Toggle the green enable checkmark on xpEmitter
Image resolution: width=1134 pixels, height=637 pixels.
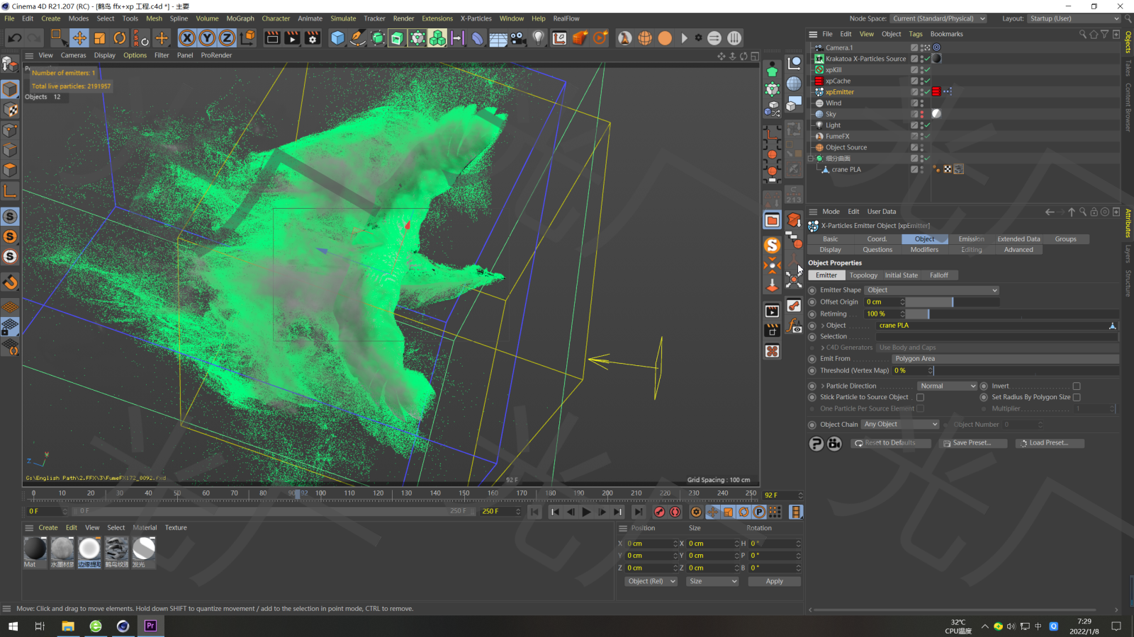pyautogui.click(x=926, y=91)
